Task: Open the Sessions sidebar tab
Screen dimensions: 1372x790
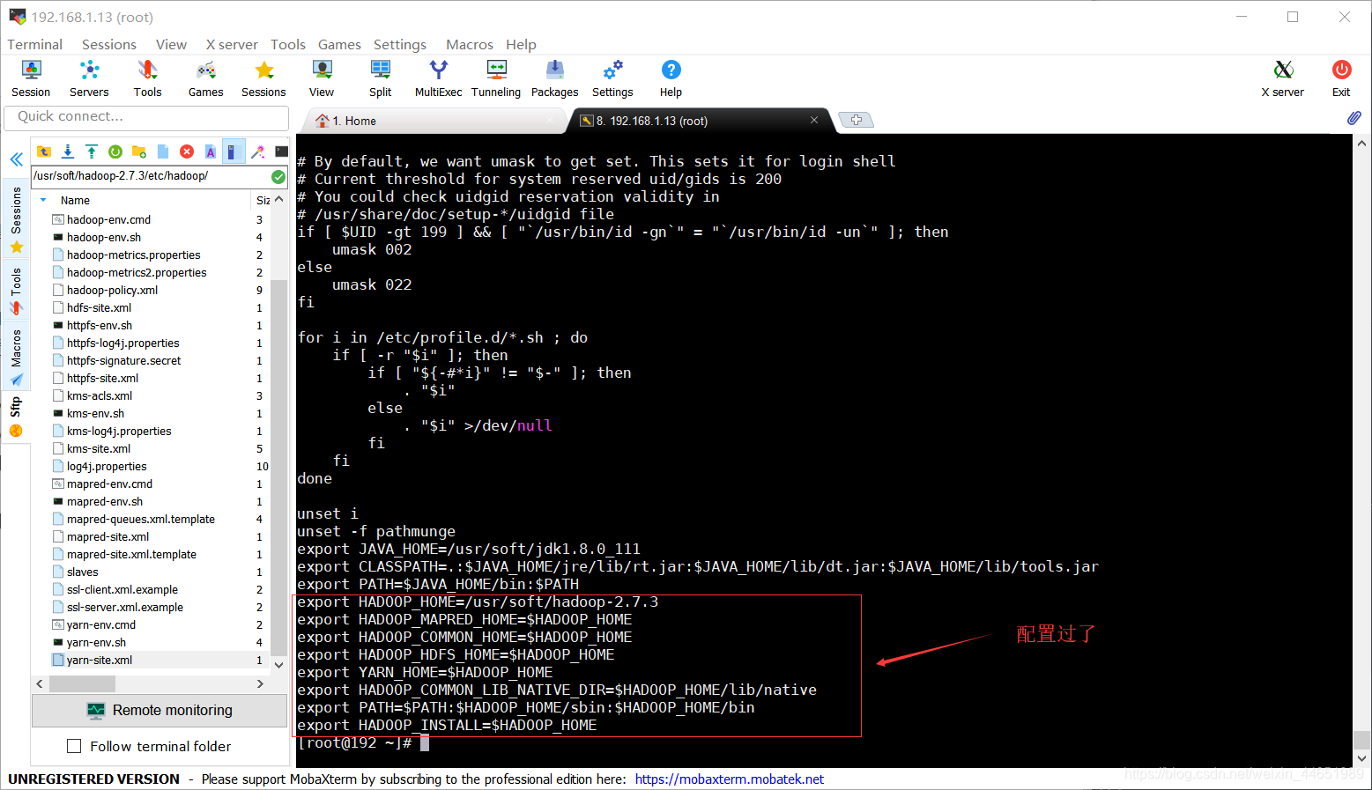Action: click(x=16, y=220)
